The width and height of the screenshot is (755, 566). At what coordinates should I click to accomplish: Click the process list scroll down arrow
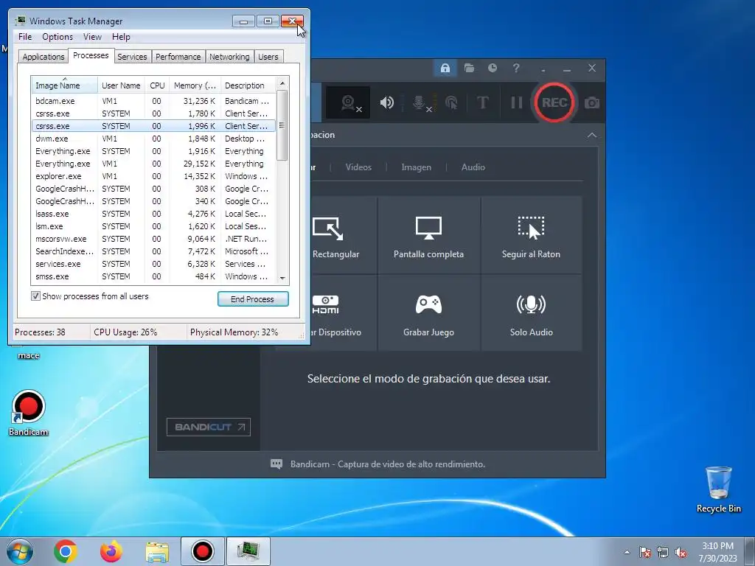pos(282,278)
